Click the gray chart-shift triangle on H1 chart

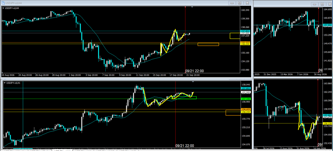point(193,81)
